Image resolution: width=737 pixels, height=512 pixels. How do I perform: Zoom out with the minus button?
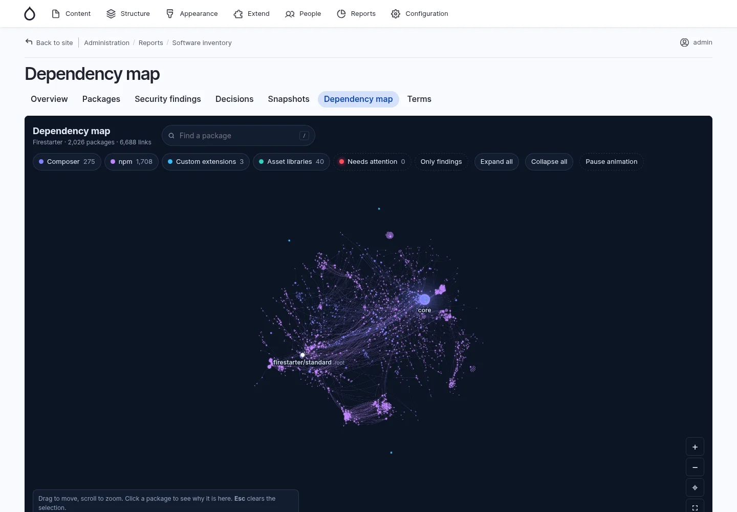click(695, 467)
